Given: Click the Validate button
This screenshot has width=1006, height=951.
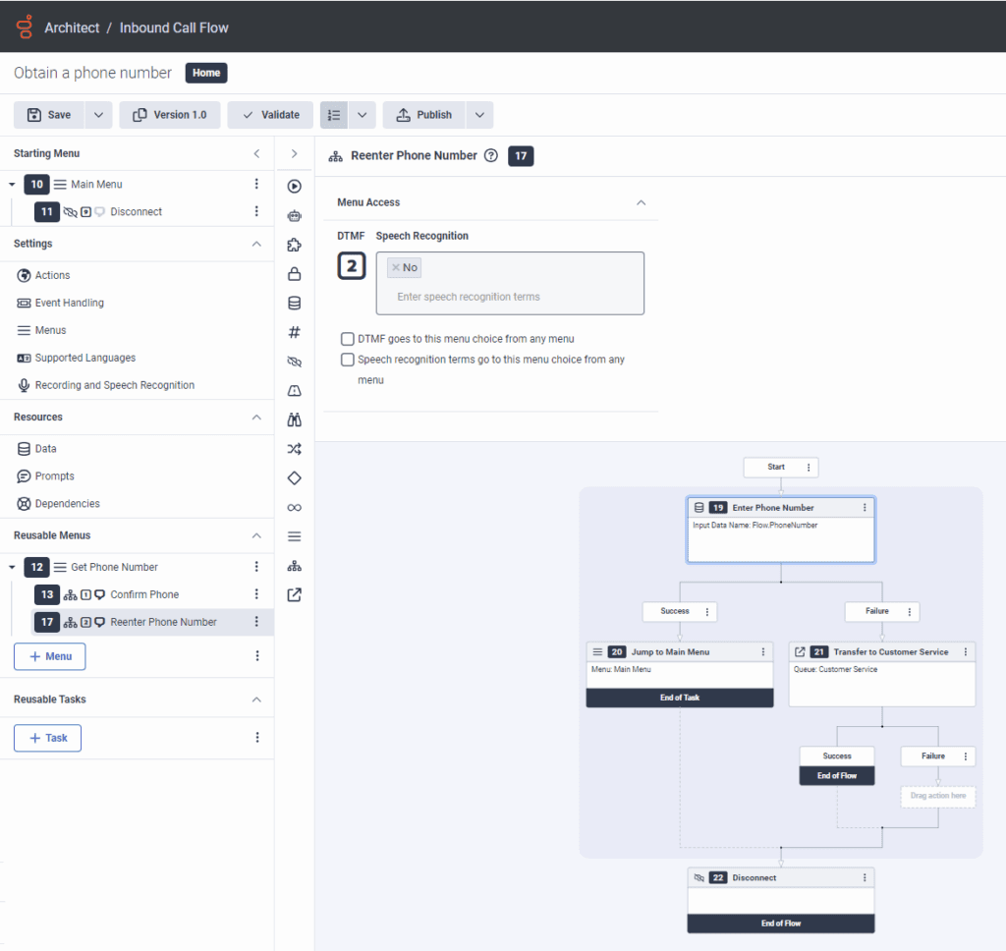Looking at the screenshot, I should tap(270, 115).
